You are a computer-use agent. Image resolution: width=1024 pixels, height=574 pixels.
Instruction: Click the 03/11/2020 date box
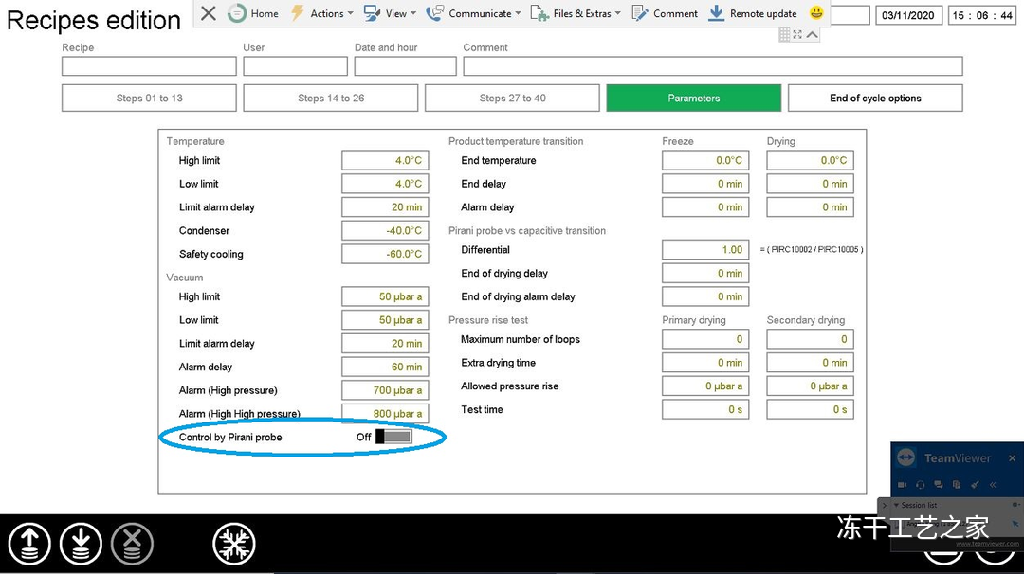pos(907,15)
